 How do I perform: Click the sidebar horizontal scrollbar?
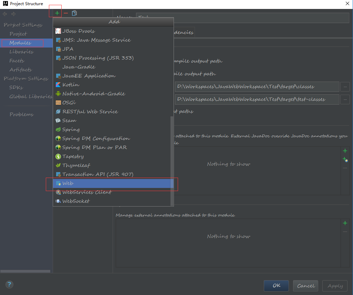(x=25, y=271)
